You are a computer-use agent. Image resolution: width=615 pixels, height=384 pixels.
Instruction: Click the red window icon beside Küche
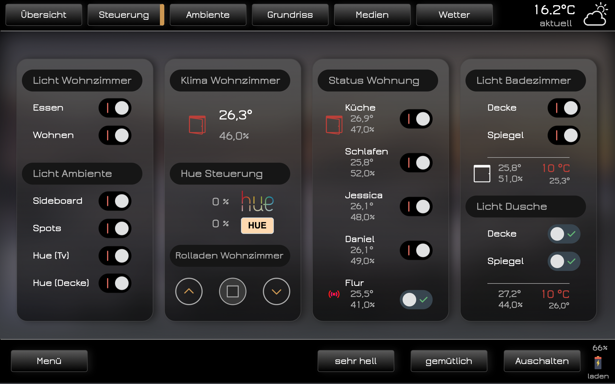334,125
